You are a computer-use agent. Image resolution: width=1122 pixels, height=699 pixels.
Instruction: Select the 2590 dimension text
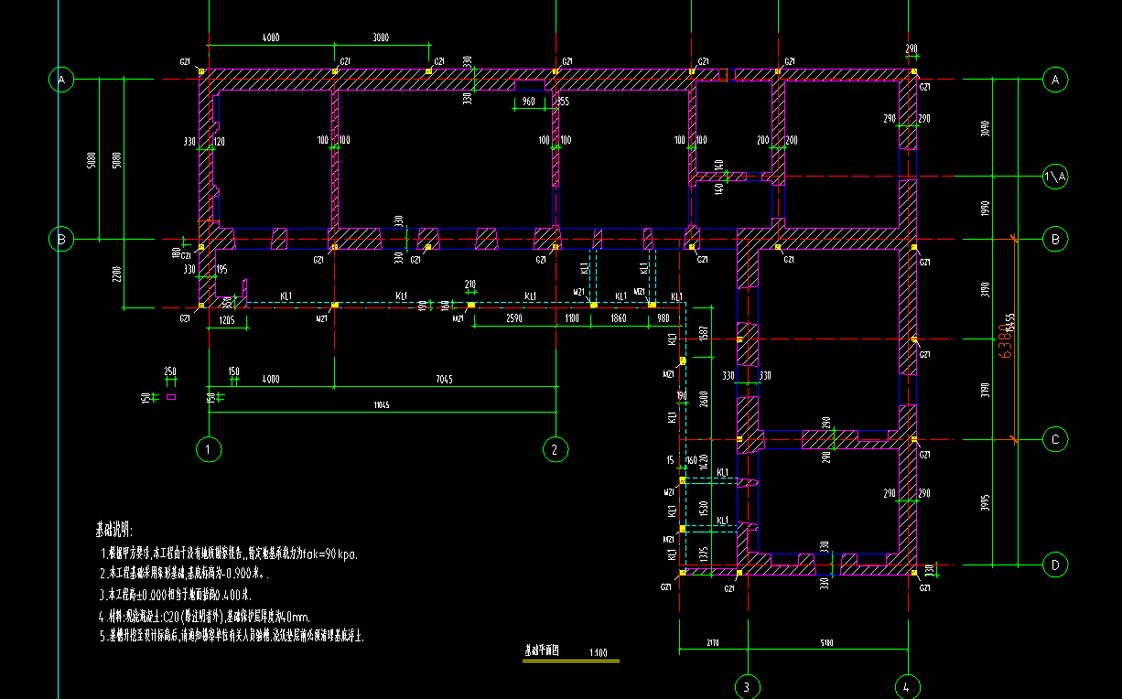point(513,317)
